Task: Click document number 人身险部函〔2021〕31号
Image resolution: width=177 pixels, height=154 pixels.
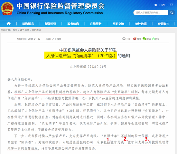Action: [x=88, y=67]
